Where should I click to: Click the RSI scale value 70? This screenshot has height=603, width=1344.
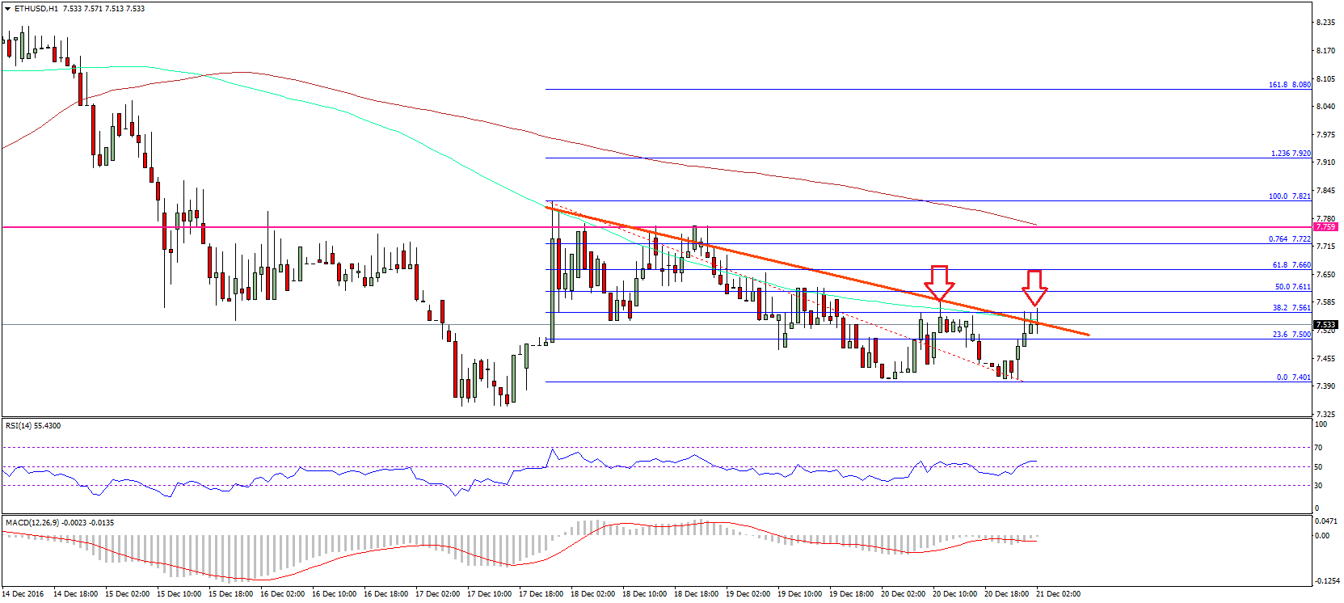tap(1319, 447)
